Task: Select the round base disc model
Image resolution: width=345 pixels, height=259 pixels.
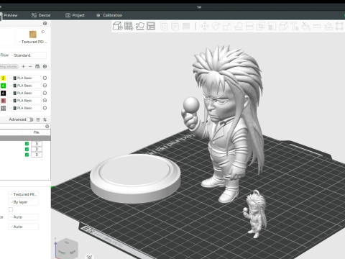Action: 135,178
